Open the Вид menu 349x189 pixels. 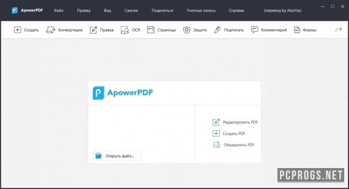pos(107,10)
